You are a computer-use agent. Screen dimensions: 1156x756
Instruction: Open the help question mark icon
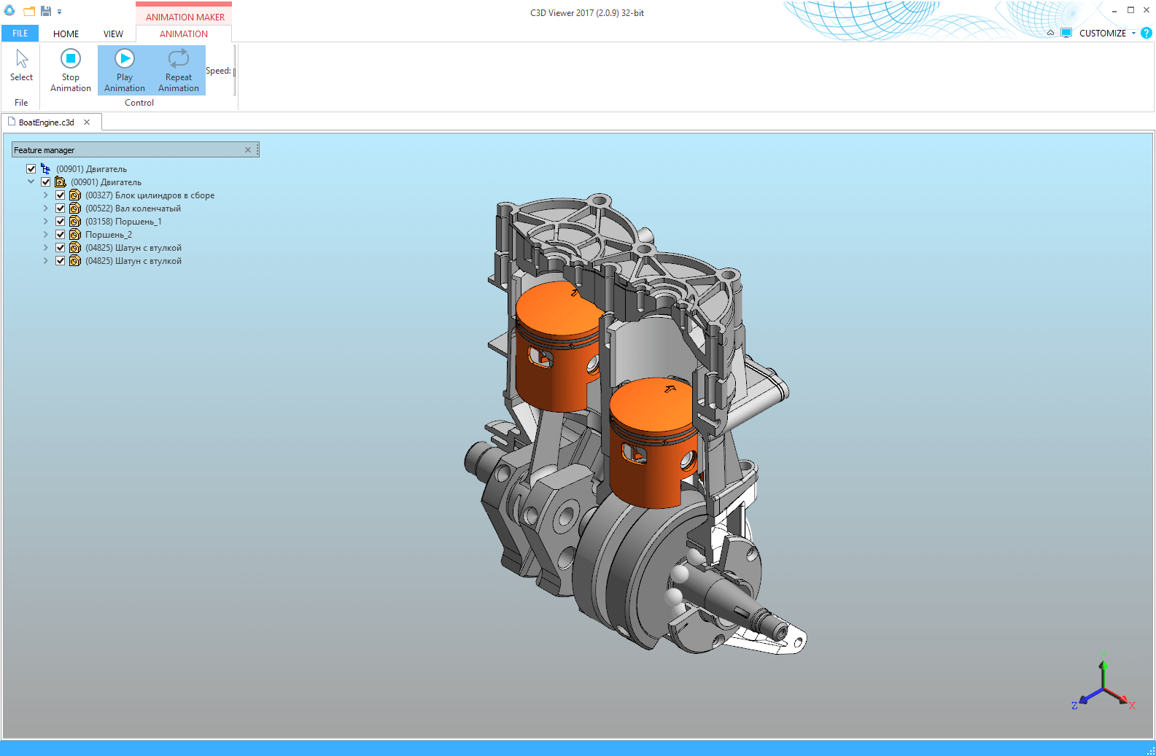(x=1147, y=34)
